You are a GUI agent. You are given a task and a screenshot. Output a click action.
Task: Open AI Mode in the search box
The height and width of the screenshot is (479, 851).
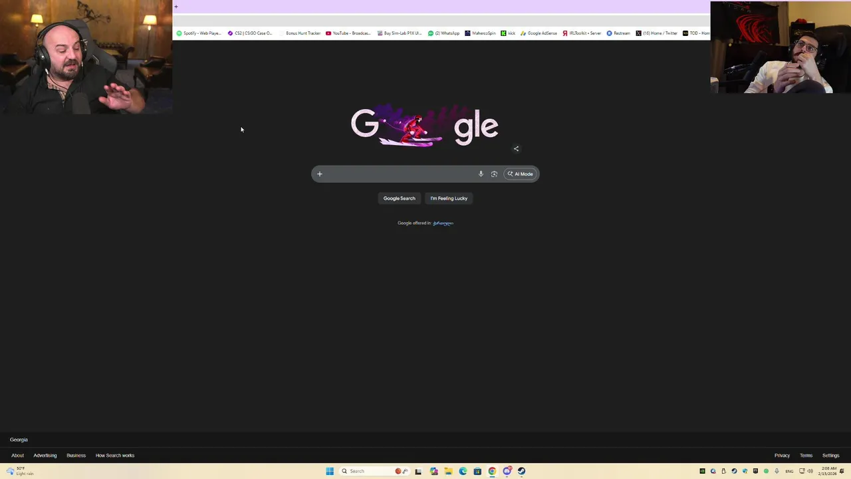coord(521,174)
